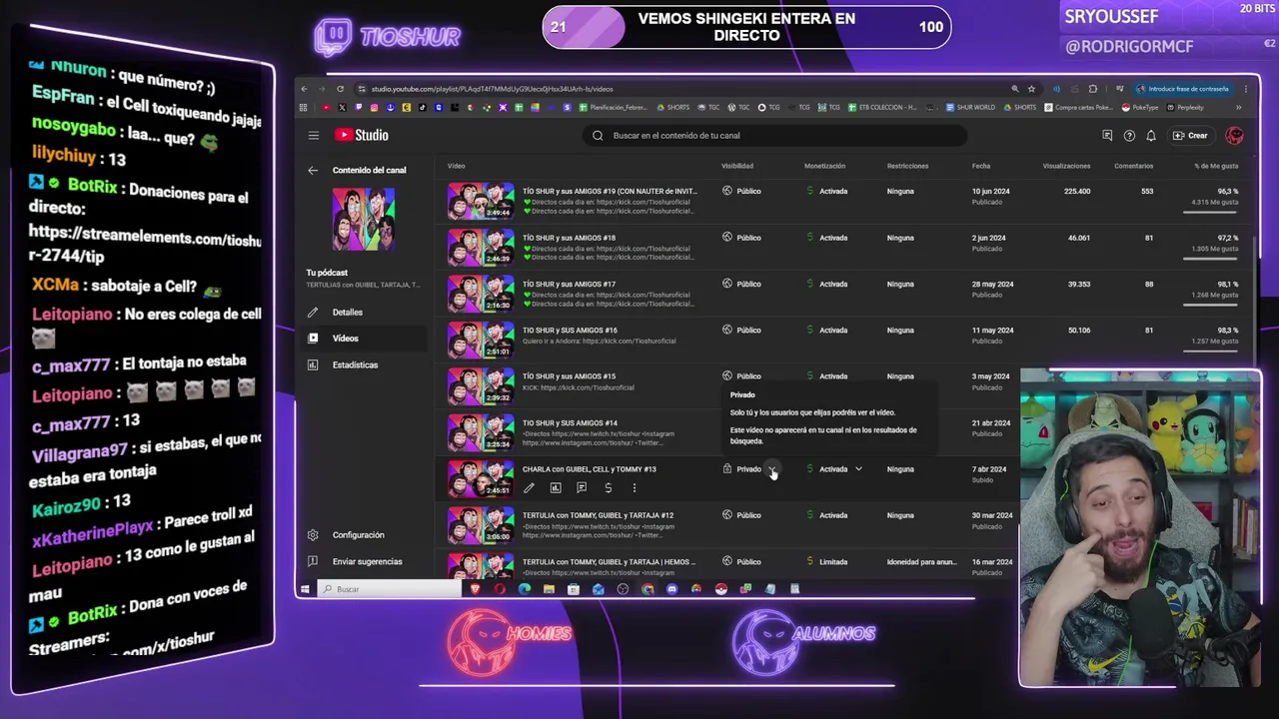Click the 553 comments count
Screen dimensions: 1279x719
[1147, 191]
